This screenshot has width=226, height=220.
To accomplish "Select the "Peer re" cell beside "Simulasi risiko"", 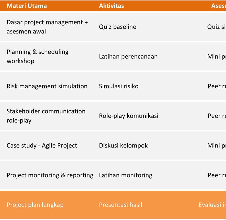I will tap(217, 86).
